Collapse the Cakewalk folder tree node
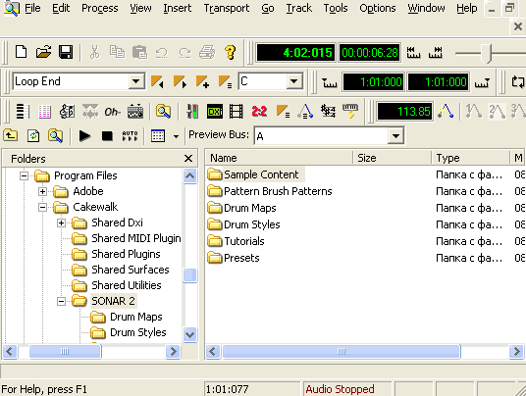 point(42,207)
